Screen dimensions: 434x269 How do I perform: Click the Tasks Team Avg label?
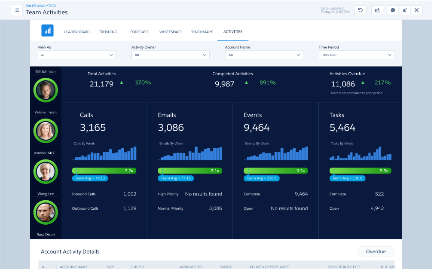(x=347, y=178)
